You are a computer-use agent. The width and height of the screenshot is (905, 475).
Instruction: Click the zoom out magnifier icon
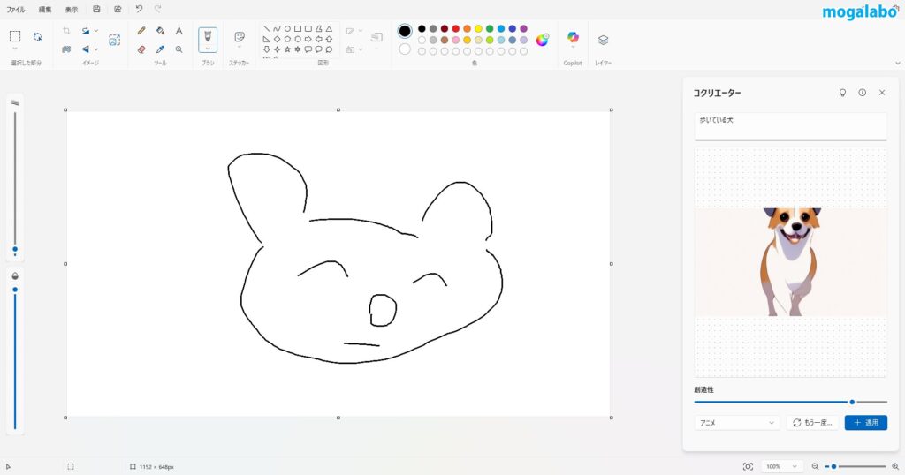coord(815,466)
